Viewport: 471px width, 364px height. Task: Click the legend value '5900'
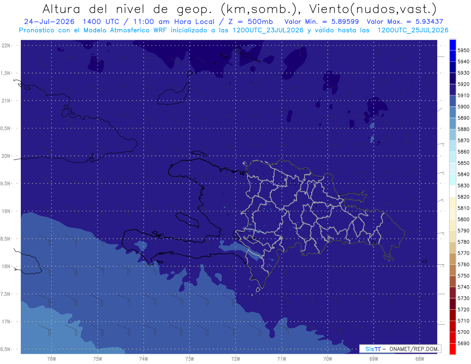(463, 107)
